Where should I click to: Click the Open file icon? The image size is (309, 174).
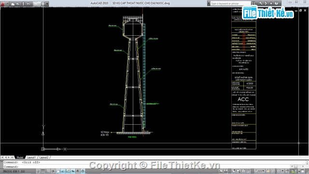tap(18, 4)
